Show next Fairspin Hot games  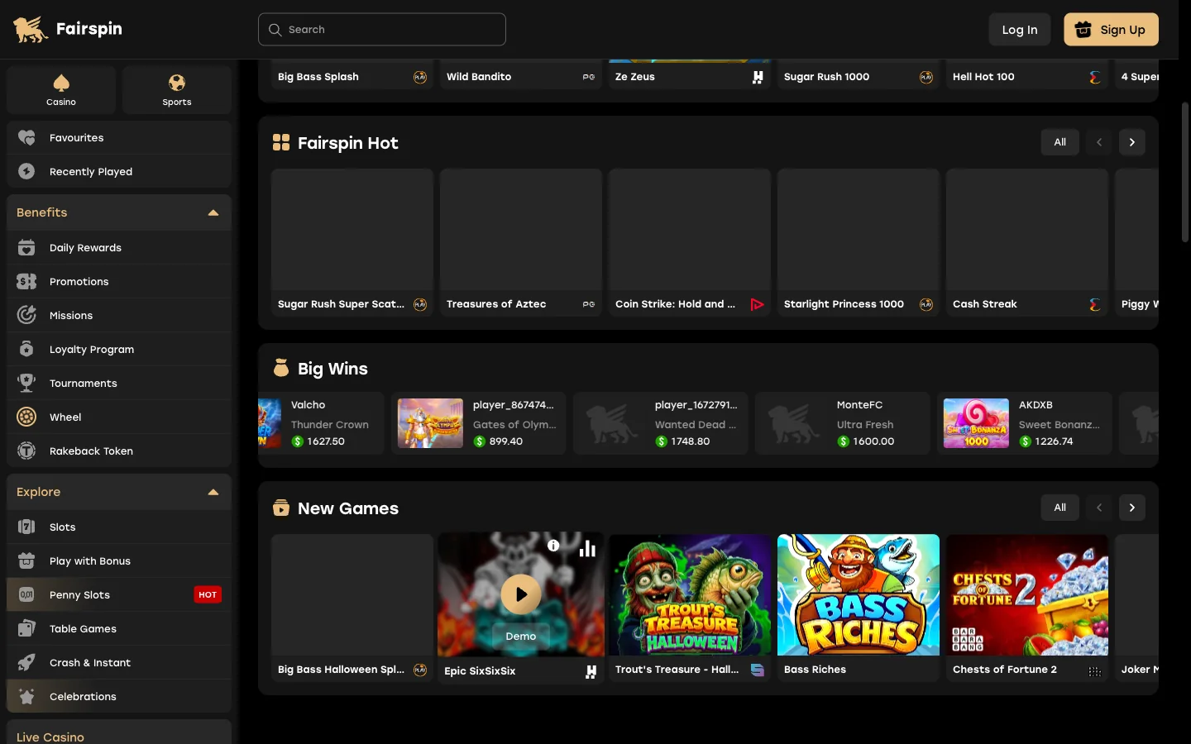1132,142
